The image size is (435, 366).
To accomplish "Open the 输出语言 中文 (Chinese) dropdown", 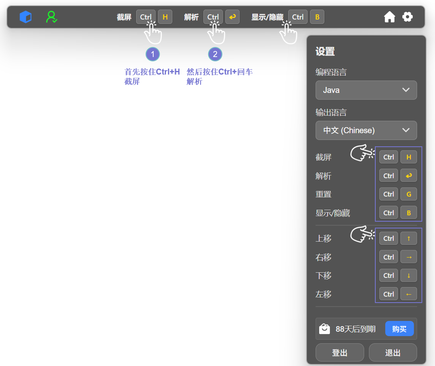I will tap(366, 130).
